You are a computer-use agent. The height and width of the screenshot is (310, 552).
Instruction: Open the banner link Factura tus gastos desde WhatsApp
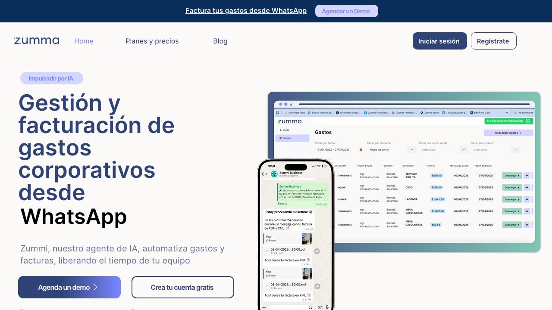coord(246,11)
